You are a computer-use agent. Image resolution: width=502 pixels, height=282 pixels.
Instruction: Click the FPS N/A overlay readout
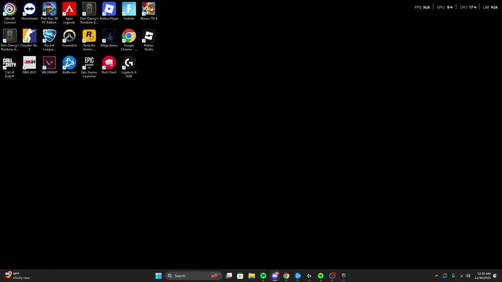click(x=422, y=7)
